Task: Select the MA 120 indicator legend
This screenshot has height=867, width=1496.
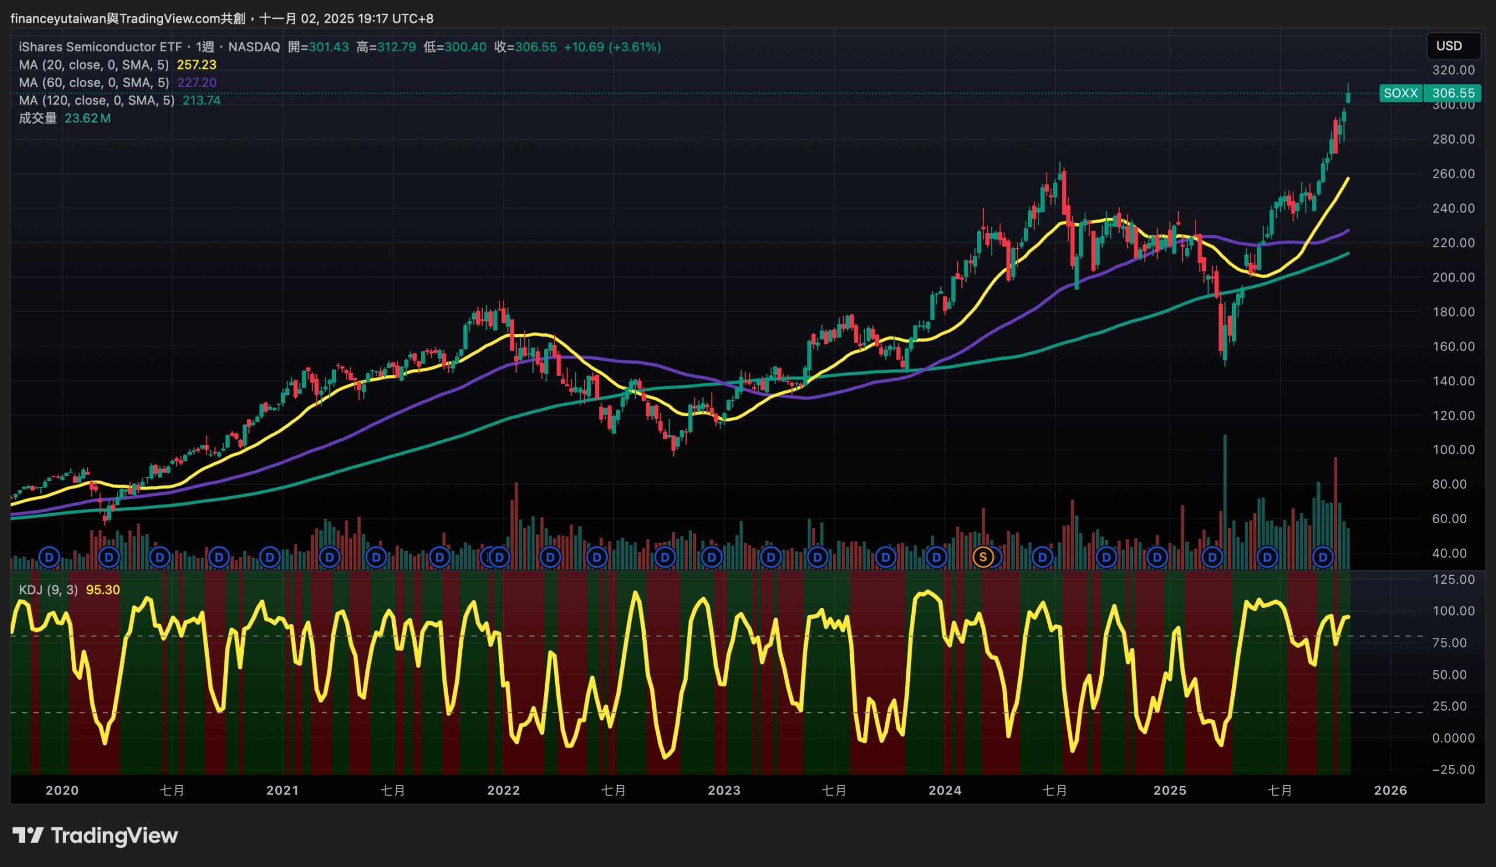Action: click(96, 100)
